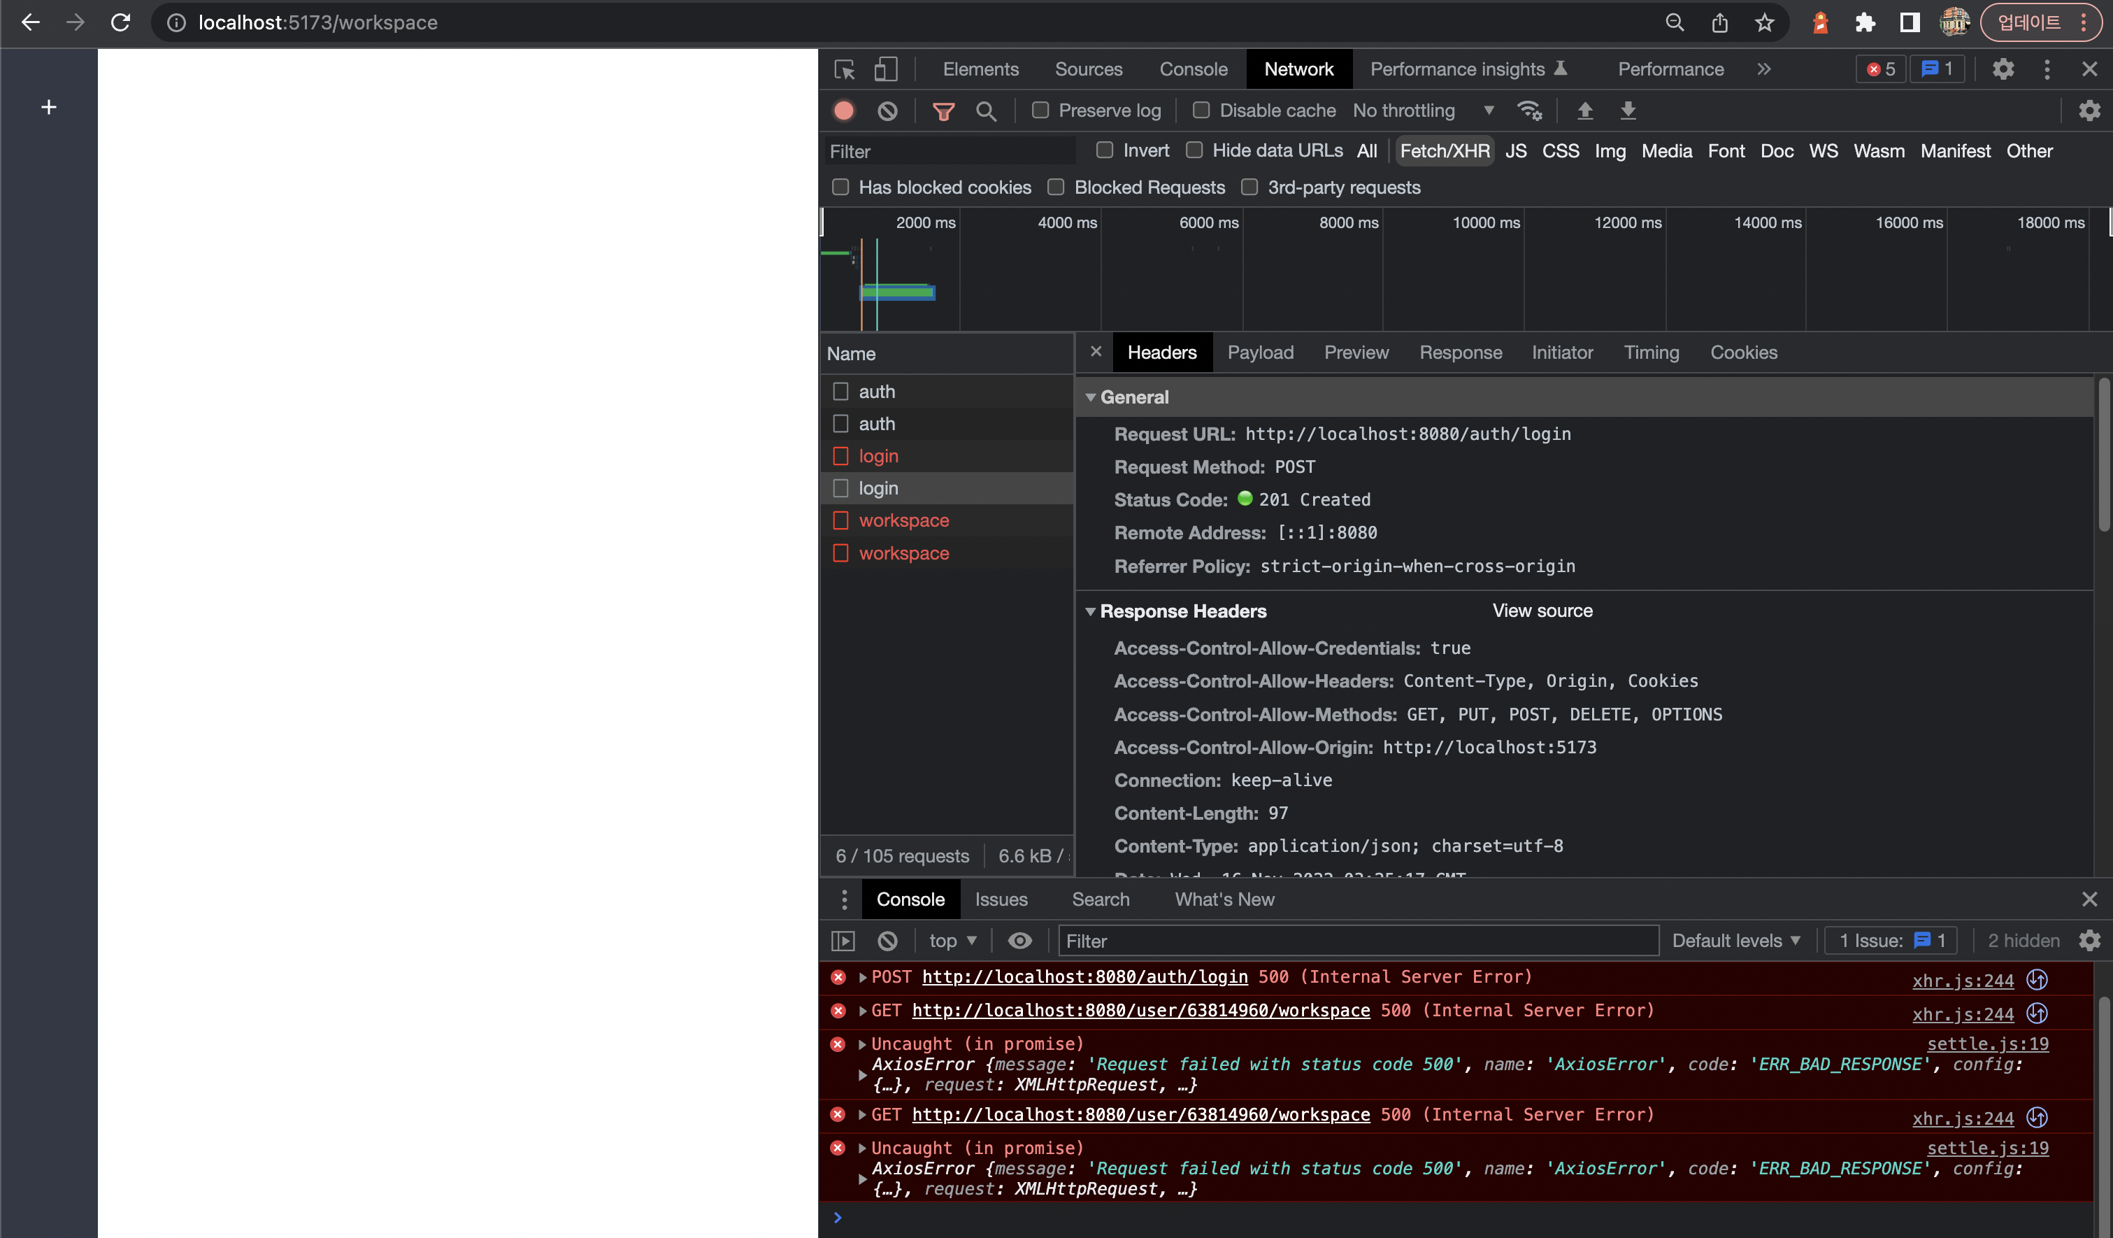Image resolution: width=2113 pixels, height=1238 pixels.
Task: Open Default levels dropdown
Action: (x=1735, y=941)
